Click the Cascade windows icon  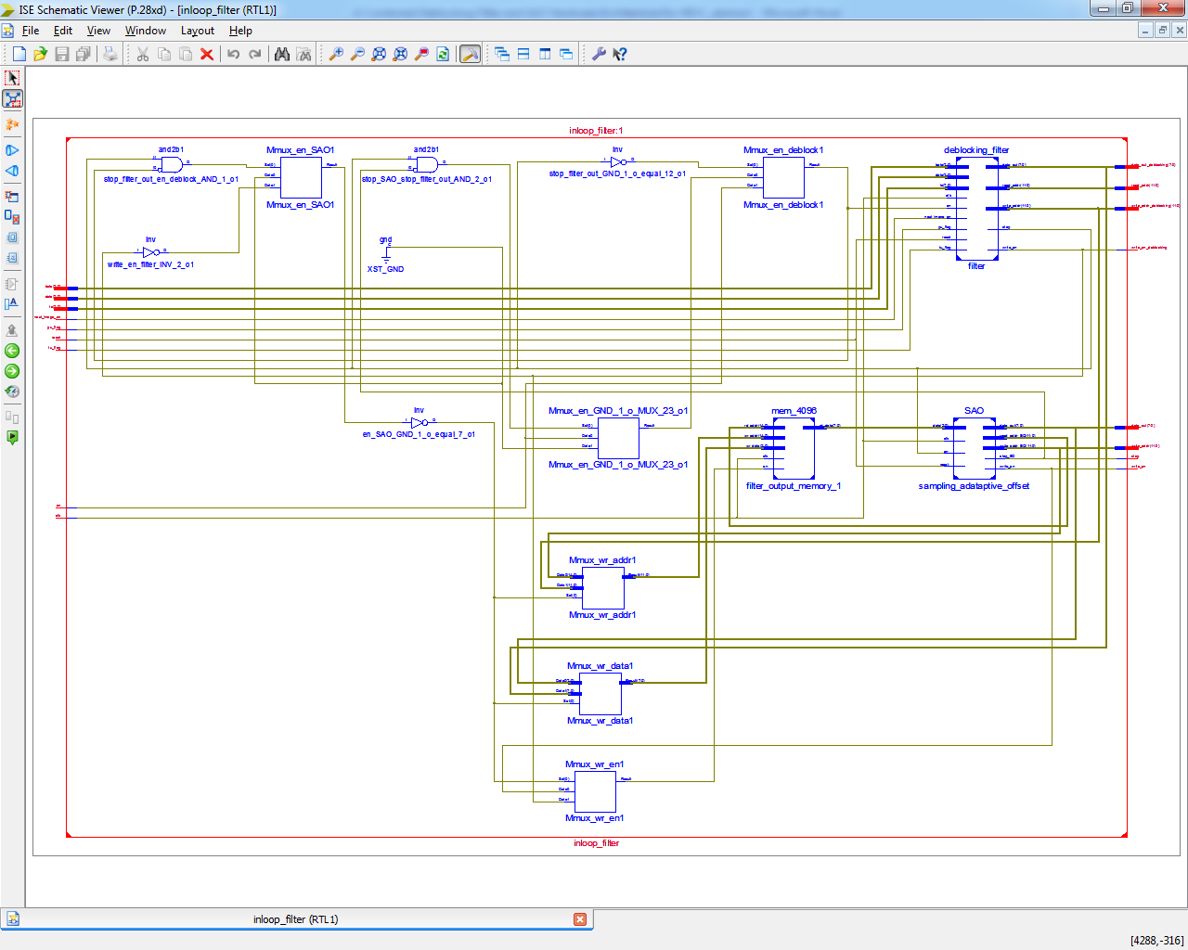click(502, 54)
